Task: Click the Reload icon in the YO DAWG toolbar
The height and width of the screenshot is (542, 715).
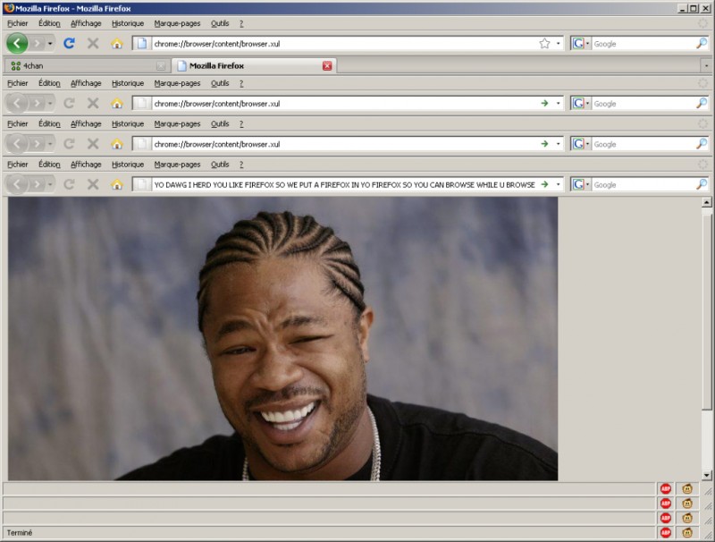Action: (70, 184)
